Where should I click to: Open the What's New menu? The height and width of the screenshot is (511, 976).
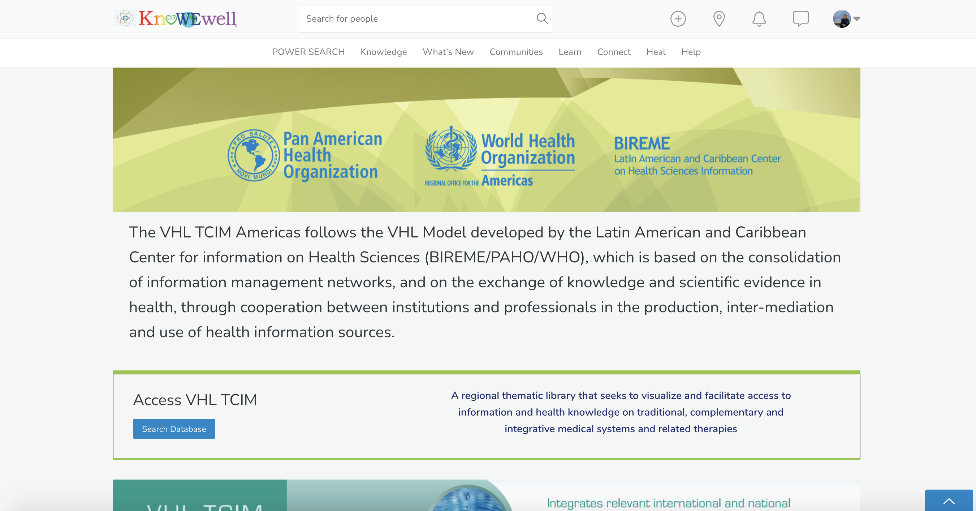coord(448,52)
